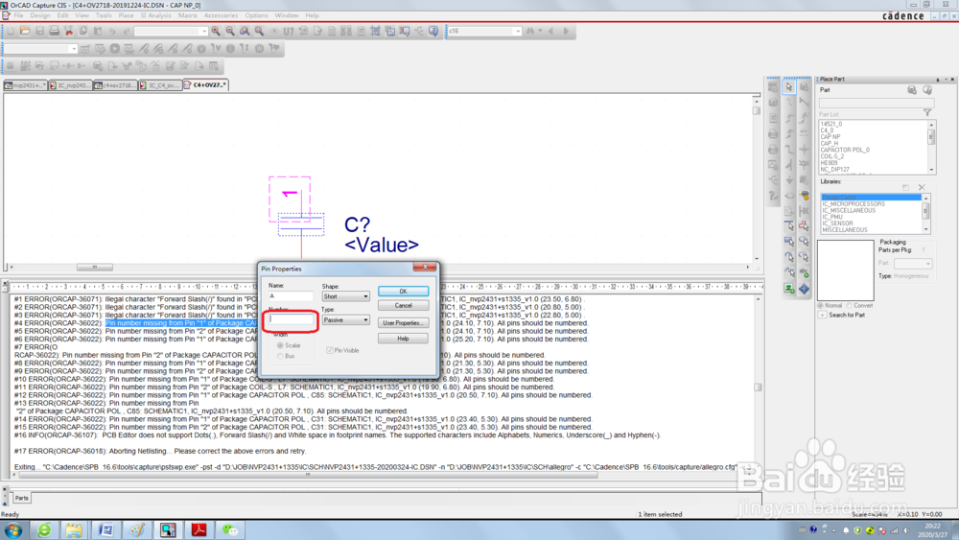Click the Place Part database search icon
959x540 pixels.
[x=911, y=90]
